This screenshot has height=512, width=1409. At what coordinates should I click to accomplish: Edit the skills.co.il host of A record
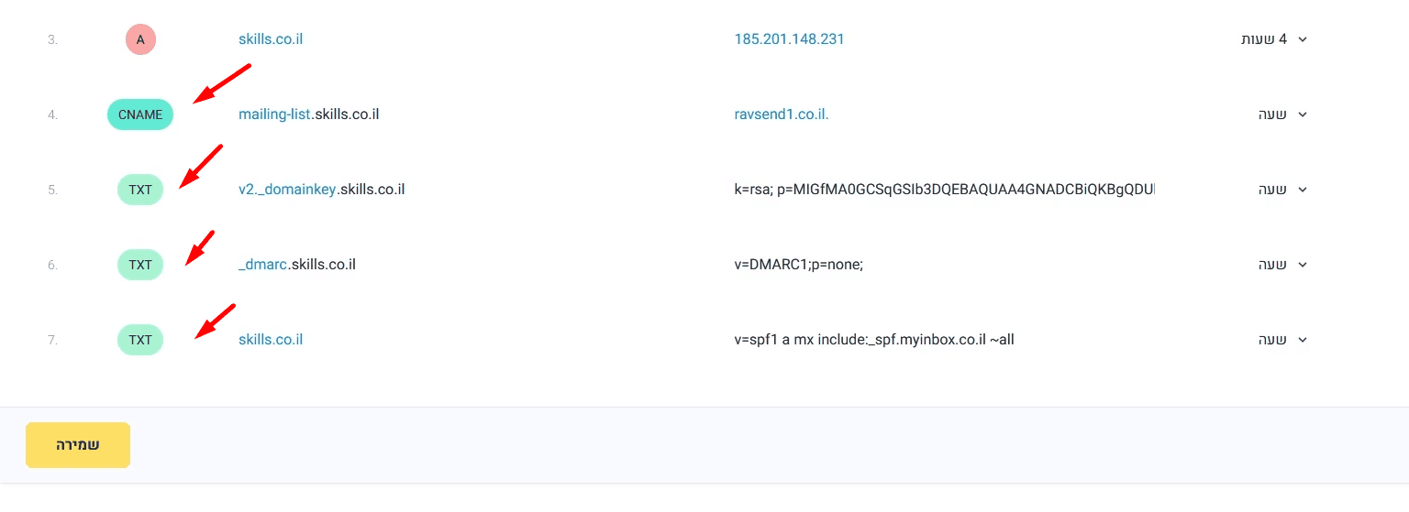coord(271,39)
